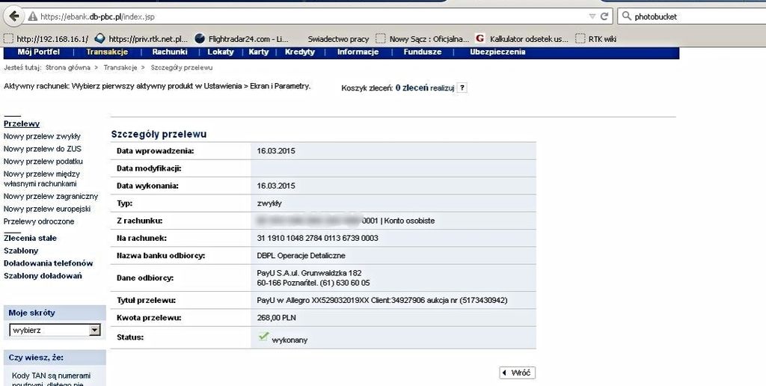Expand the address bar history dropdown arrow
The height and width of the screenshot is (386, 766).
[592, 16]
